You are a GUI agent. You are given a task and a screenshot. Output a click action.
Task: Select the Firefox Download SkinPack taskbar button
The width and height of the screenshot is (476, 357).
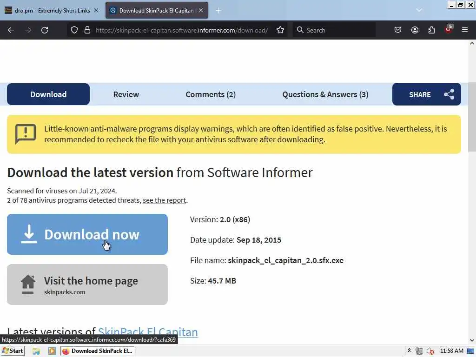tap(98, 351)
